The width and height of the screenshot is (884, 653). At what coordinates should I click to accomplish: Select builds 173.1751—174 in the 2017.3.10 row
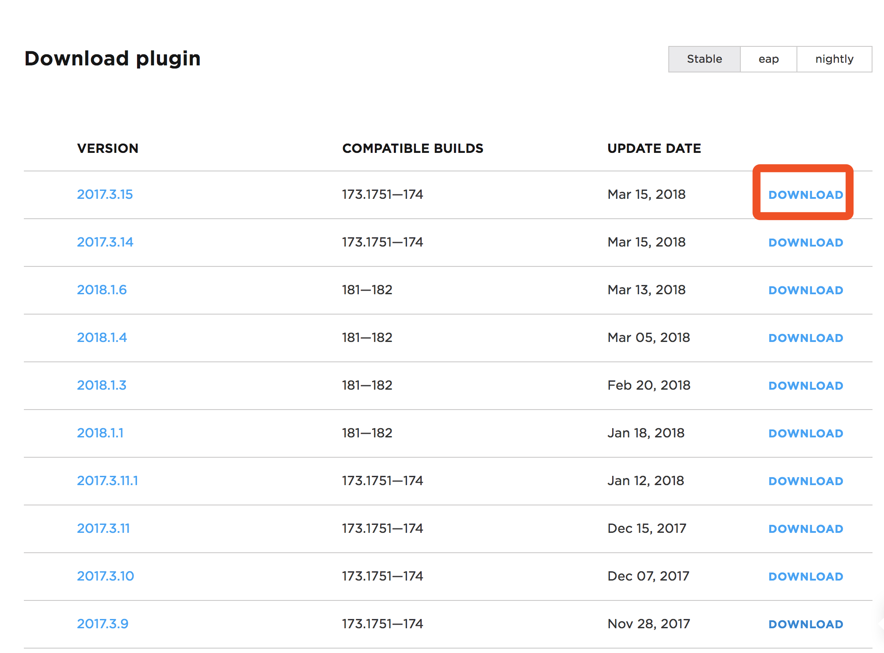383,576
